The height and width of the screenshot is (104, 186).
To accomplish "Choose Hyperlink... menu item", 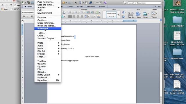I will click(48, 80).
